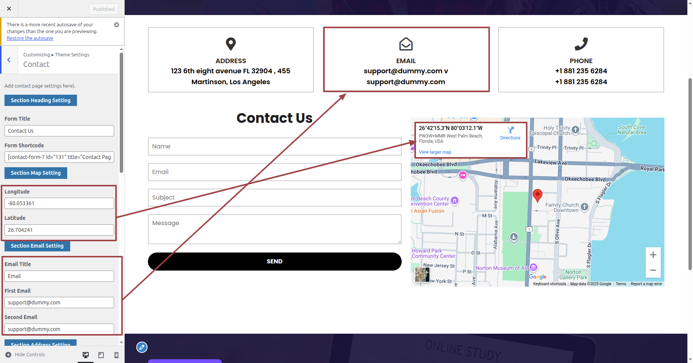Open the View larger map link
The height and width of the screenshot is (363, 693).
435,152
